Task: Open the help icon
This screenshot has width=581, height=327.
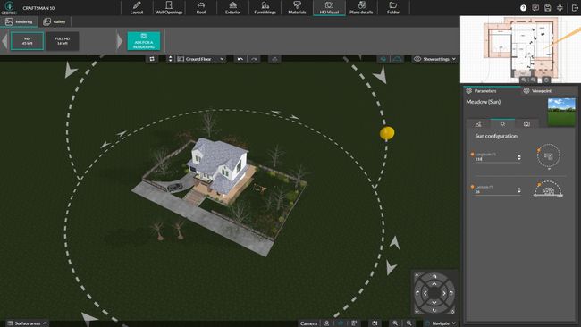Action: tap(523, 8)
